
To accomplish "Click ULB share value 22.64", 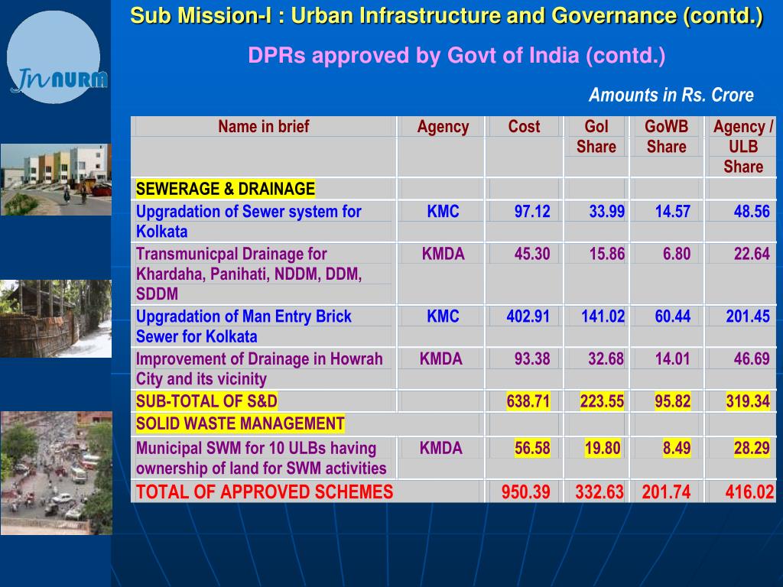I will coord(752,254).
